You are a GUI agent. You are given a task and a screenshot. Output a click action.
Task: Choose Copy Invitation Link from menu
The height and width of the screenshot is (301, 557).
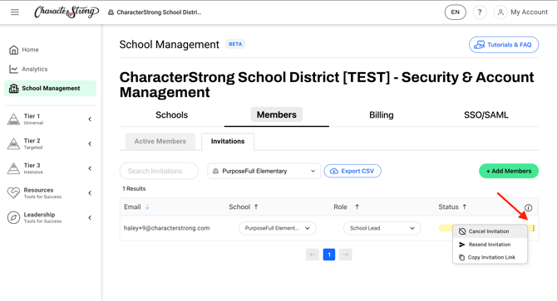(x=490, y=257)
